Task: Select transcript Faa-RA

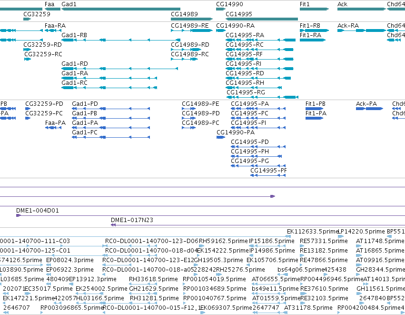Action: point(55,26)
